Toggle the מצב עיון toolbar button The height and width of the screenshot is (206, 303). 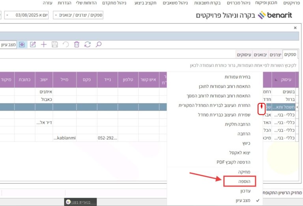tap(8, 44)
